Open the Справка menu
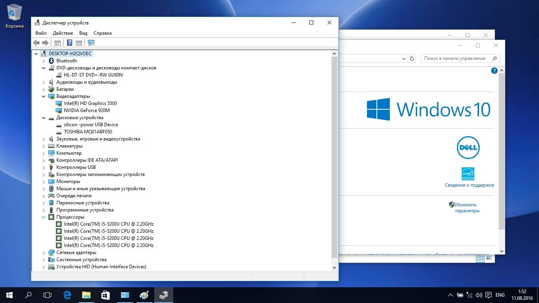 [103, 33]
